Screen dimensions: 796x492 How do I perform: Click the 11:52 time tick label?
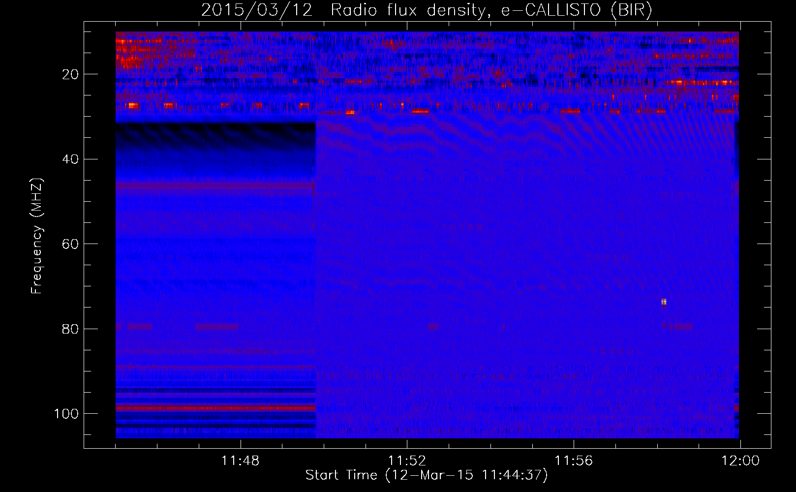coord(407,461)
